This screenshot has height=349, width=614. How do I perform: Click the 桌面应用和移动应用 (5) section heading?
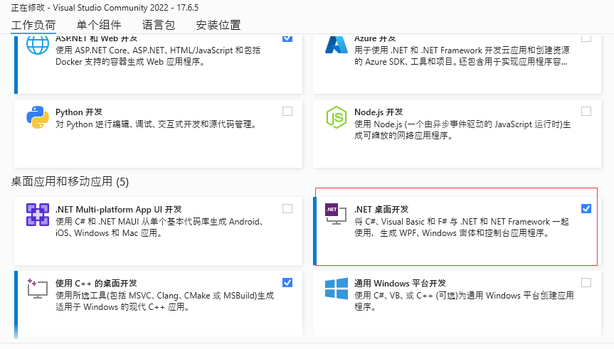[x=70, y=181]
